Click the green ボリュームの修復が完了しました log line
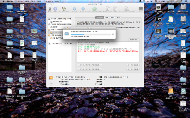 [x=89, y=47]
